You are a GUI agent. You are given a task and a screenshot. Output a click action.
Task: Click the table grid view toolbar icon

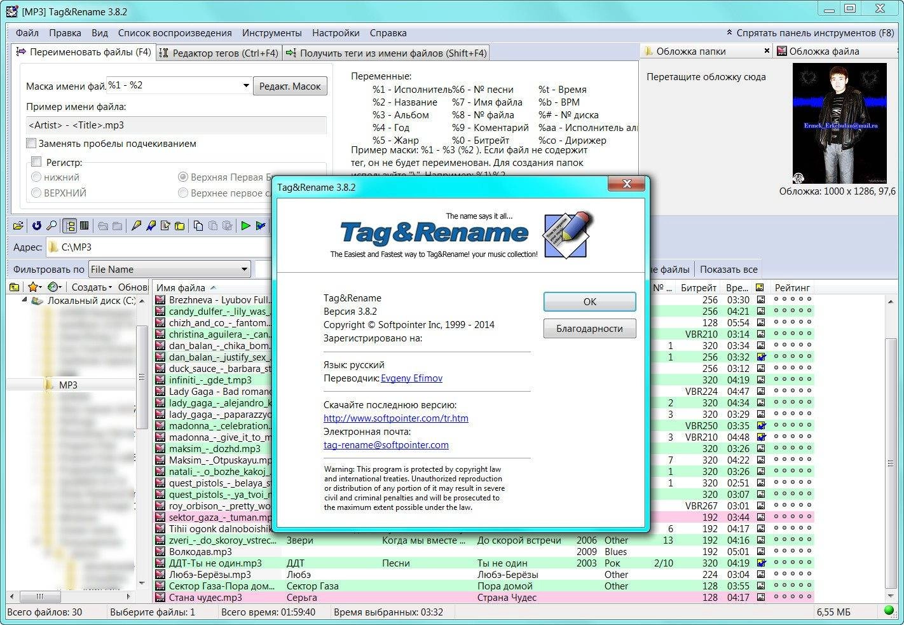pos(84,226)
